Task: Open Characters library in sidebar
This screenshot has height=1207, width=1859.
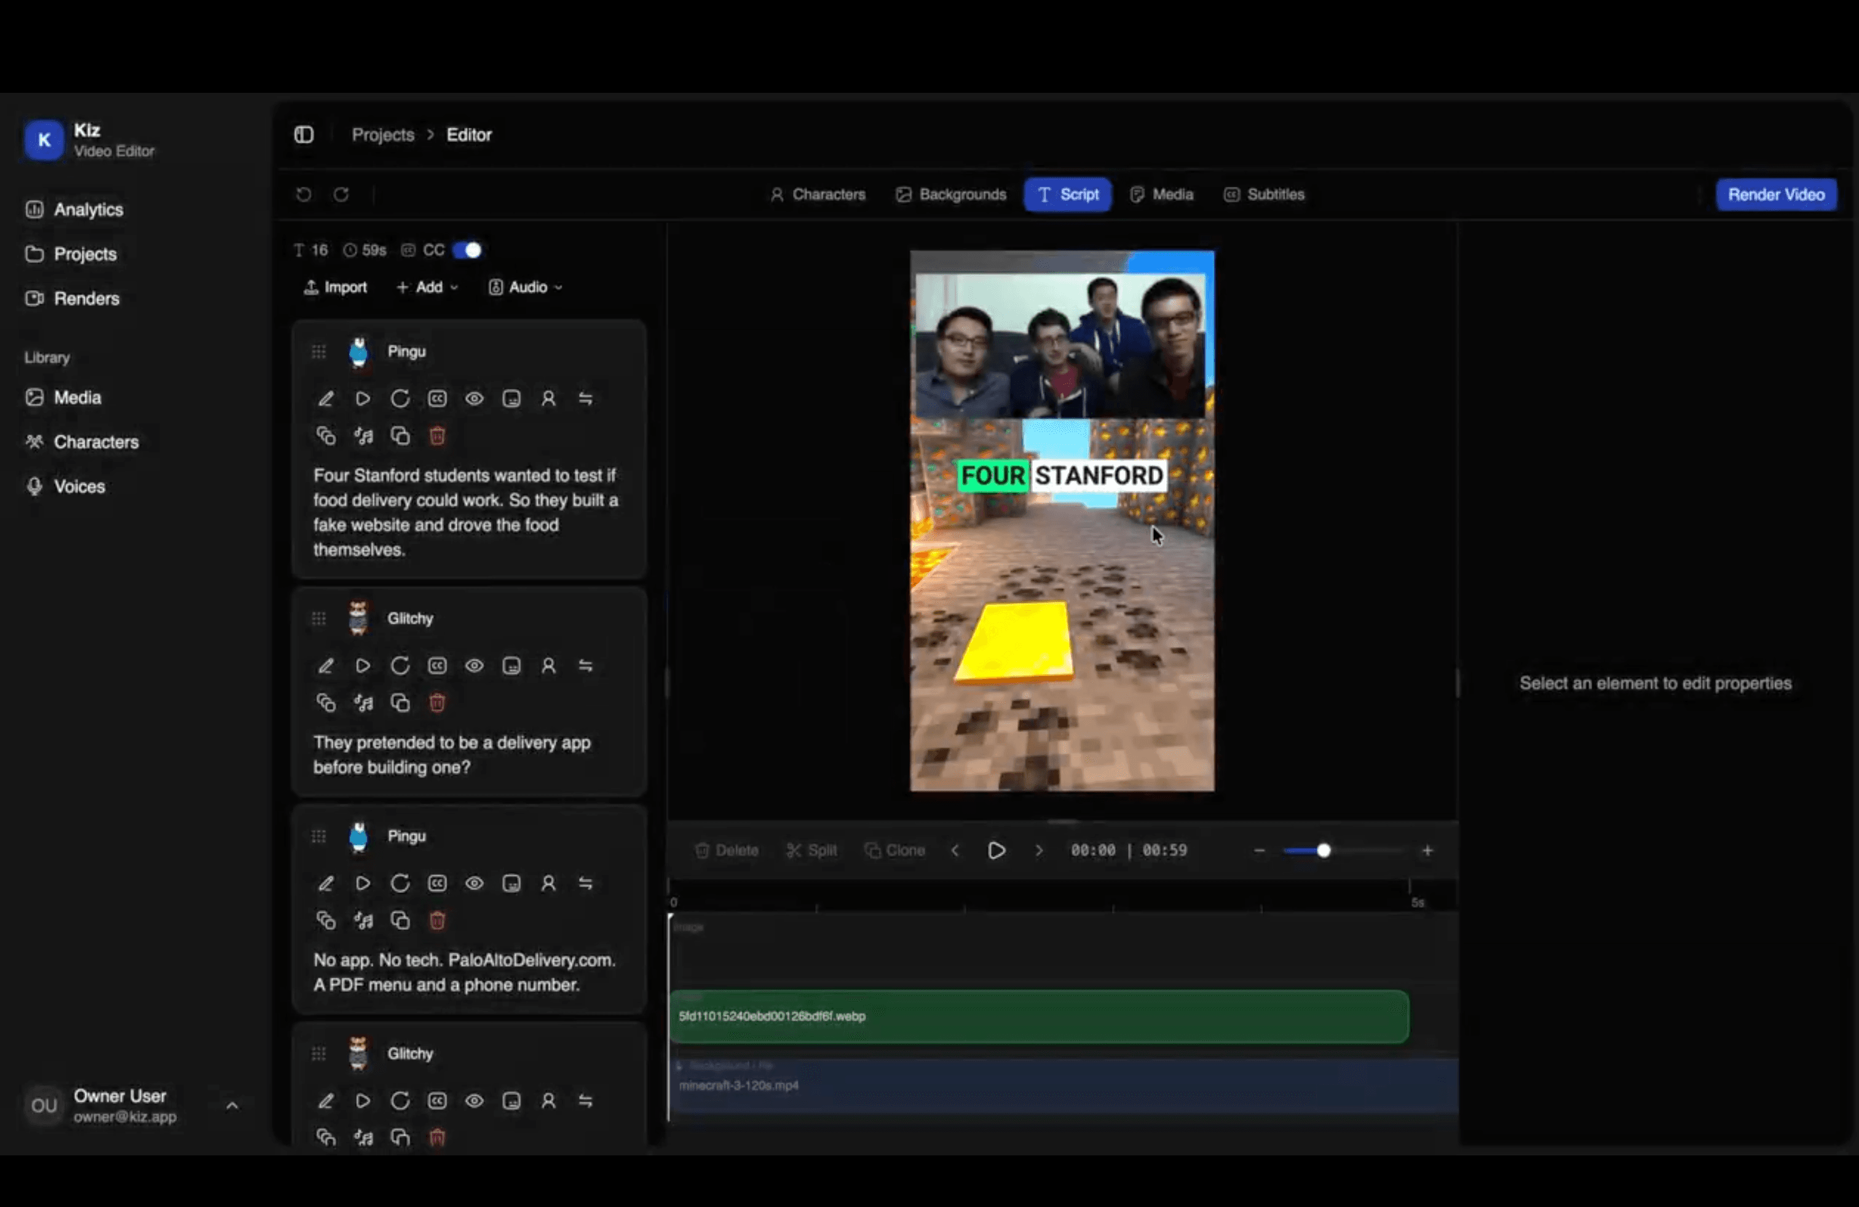Action: click(x=82, y=442)
